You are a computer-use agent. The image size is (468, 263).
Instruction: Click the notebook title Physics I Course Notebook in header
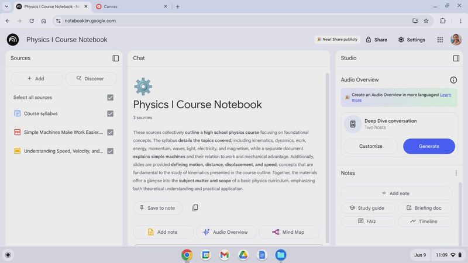click(67, 40)
